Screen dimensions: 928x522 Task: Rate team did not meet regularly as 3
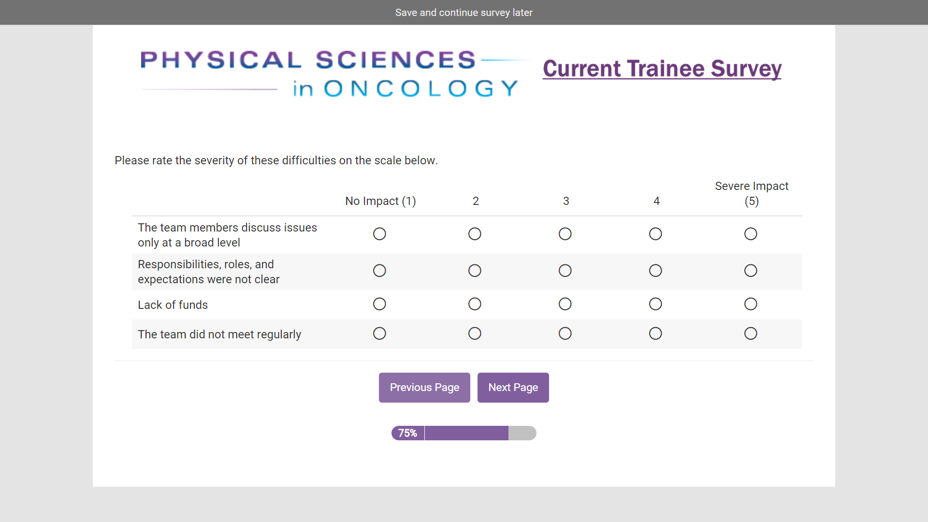(x=565, y=333)
